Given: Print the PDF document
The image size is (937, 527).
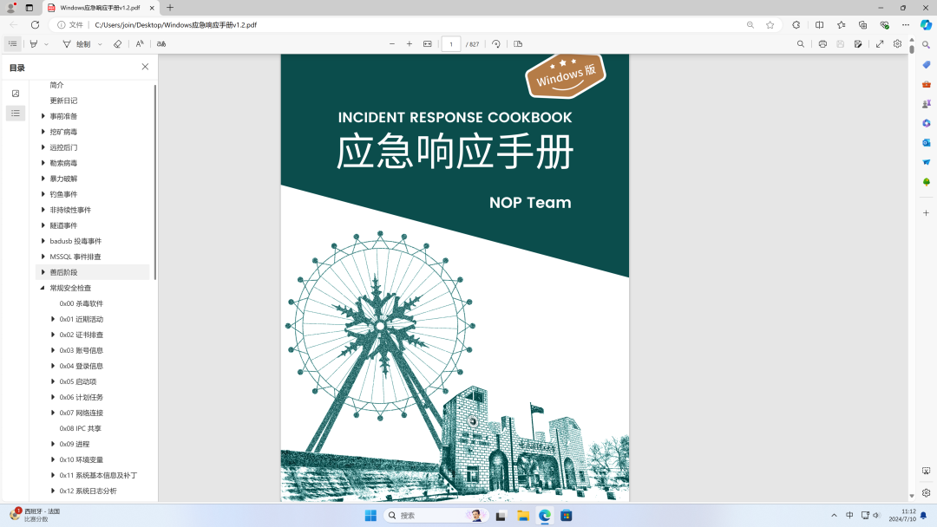Looking at the screenshot, I should point(822,43).
